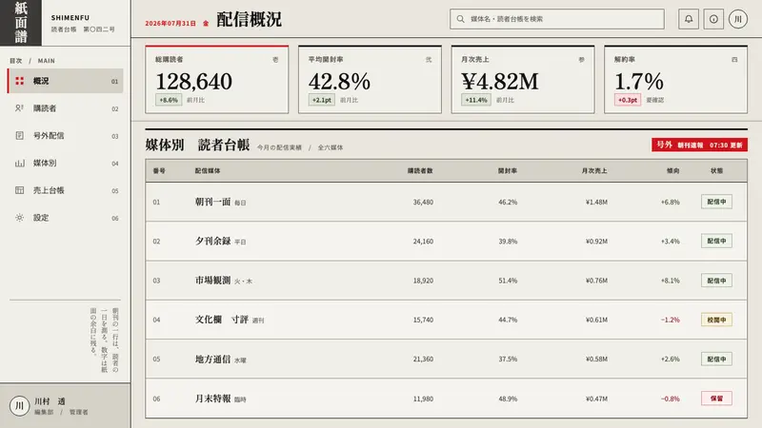Click the 購読者 people icon

click(19, 108)
